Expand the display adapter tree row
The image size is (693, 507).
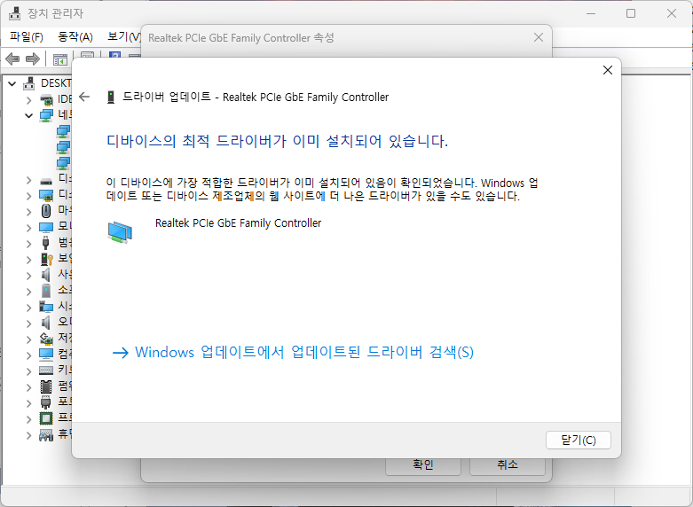click(29, 196)
